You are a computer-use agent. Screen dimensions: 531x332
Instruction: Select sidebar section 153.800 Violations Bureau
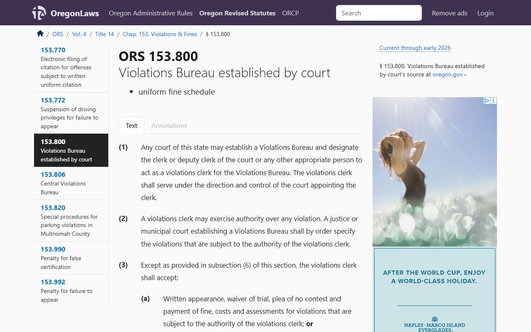coord(71,150)
